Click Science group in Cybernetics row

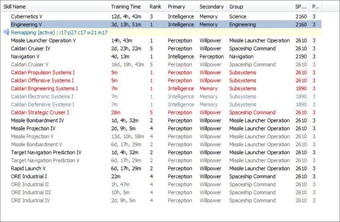coord(238,16)
